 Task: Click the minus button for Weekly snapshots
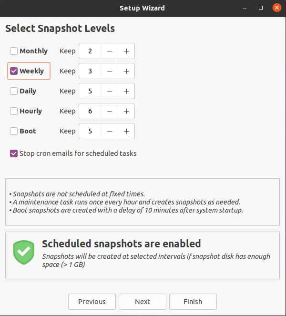point(110,71)
